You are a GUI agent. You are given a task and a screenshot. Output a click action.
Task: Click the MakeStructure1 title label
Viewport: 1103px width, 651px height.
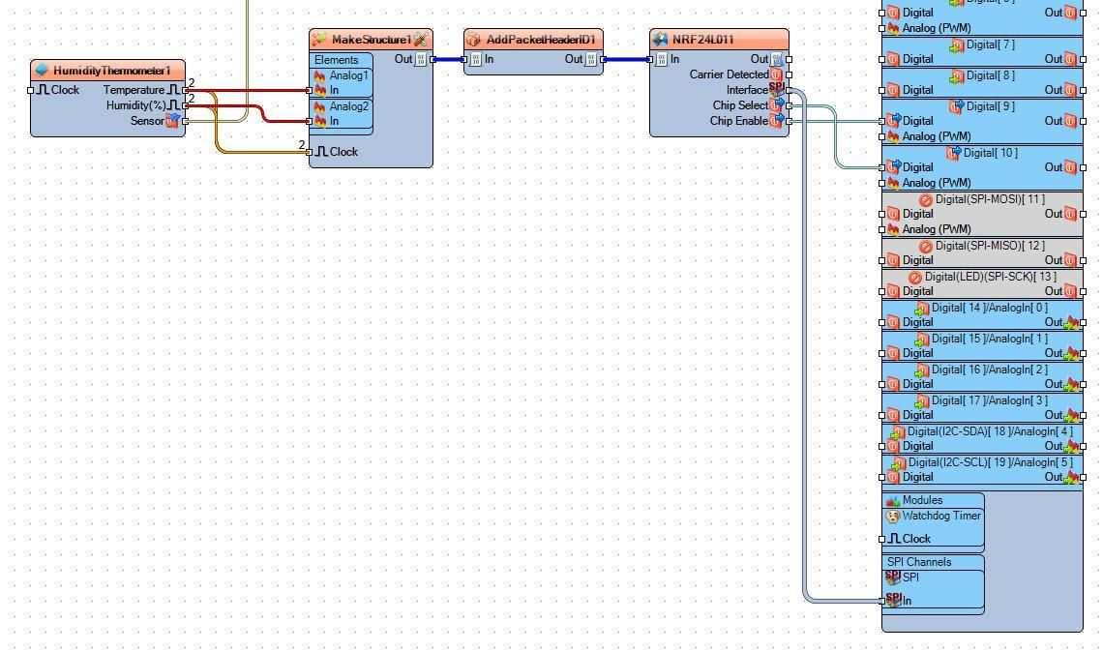point(372,40)
